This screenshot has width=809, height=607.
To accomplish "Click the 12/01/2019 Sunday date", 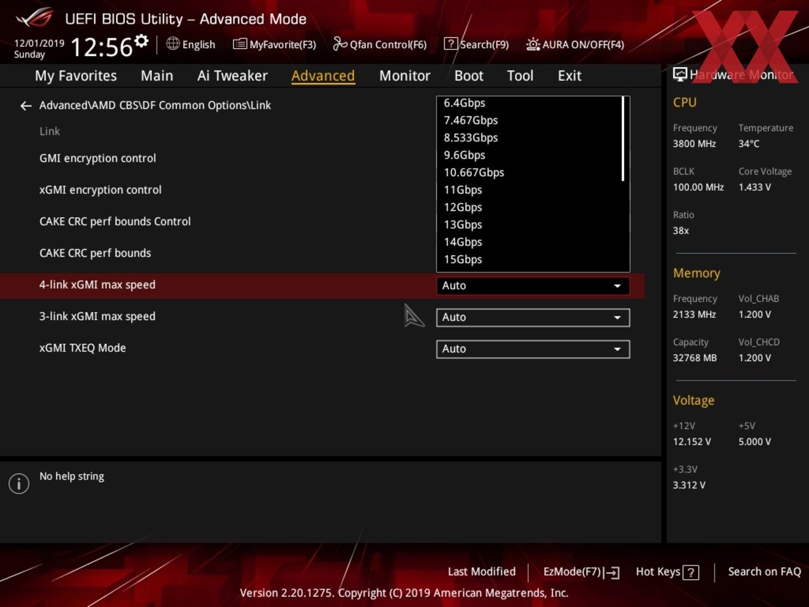I will pyautogui.click(x=39, y=49).
